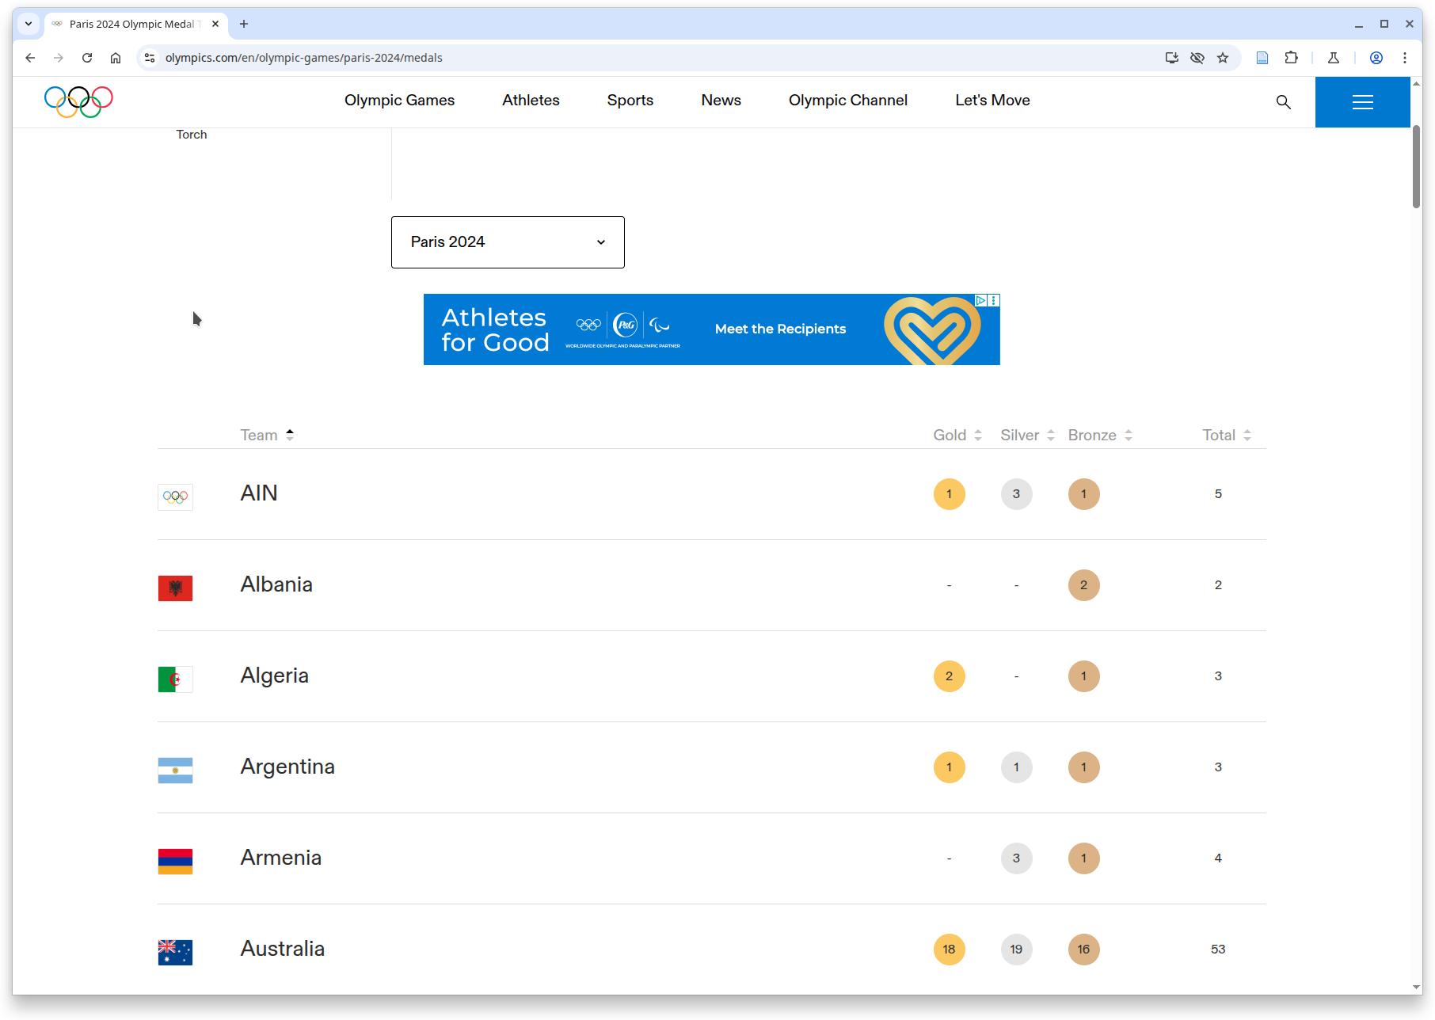1435x1020 pixels.
Task: Open the Argentina team name
Action: pyautogui.click(x=287, y=766)
